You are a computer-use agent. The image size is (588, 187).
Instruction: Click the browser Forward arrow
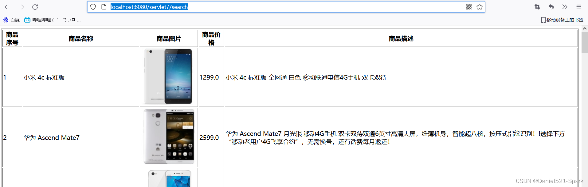(21, 7)
